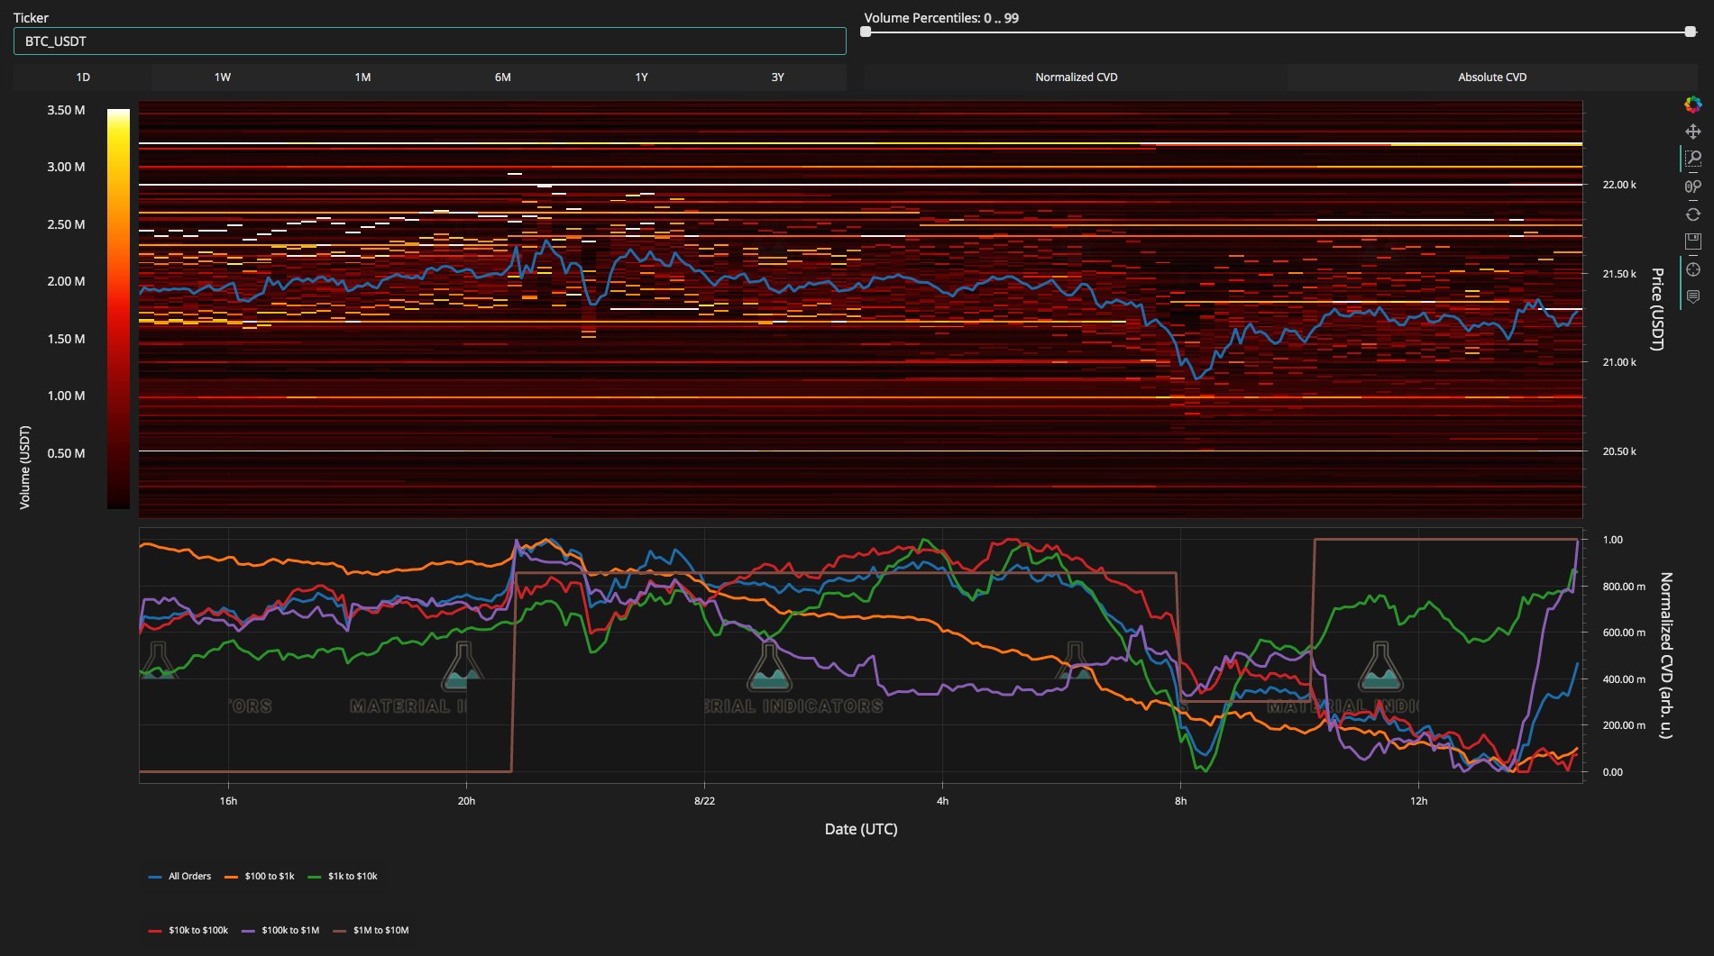Image resolution: width=1714 pixels, height=956 pixels.
Task: Toggle the Hover tooltip tool
Action: [1692, 296]
